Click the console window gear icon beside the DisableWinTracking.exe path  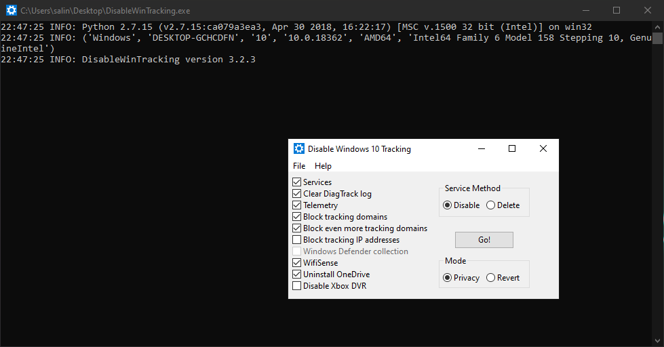pyautogui.click(x=12, y=10)
